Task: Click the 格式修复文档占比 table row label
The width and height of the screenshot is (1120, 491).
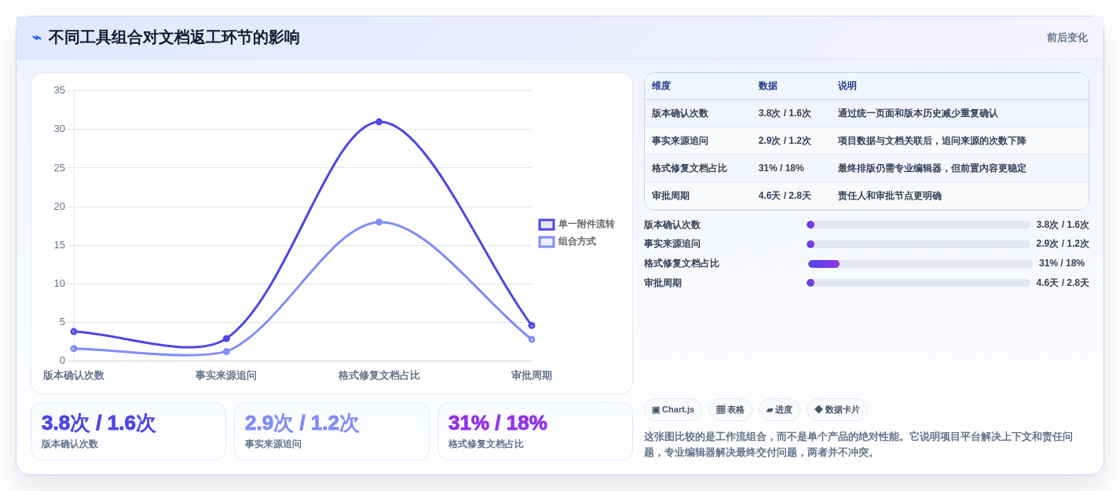Action: (690, 168)
